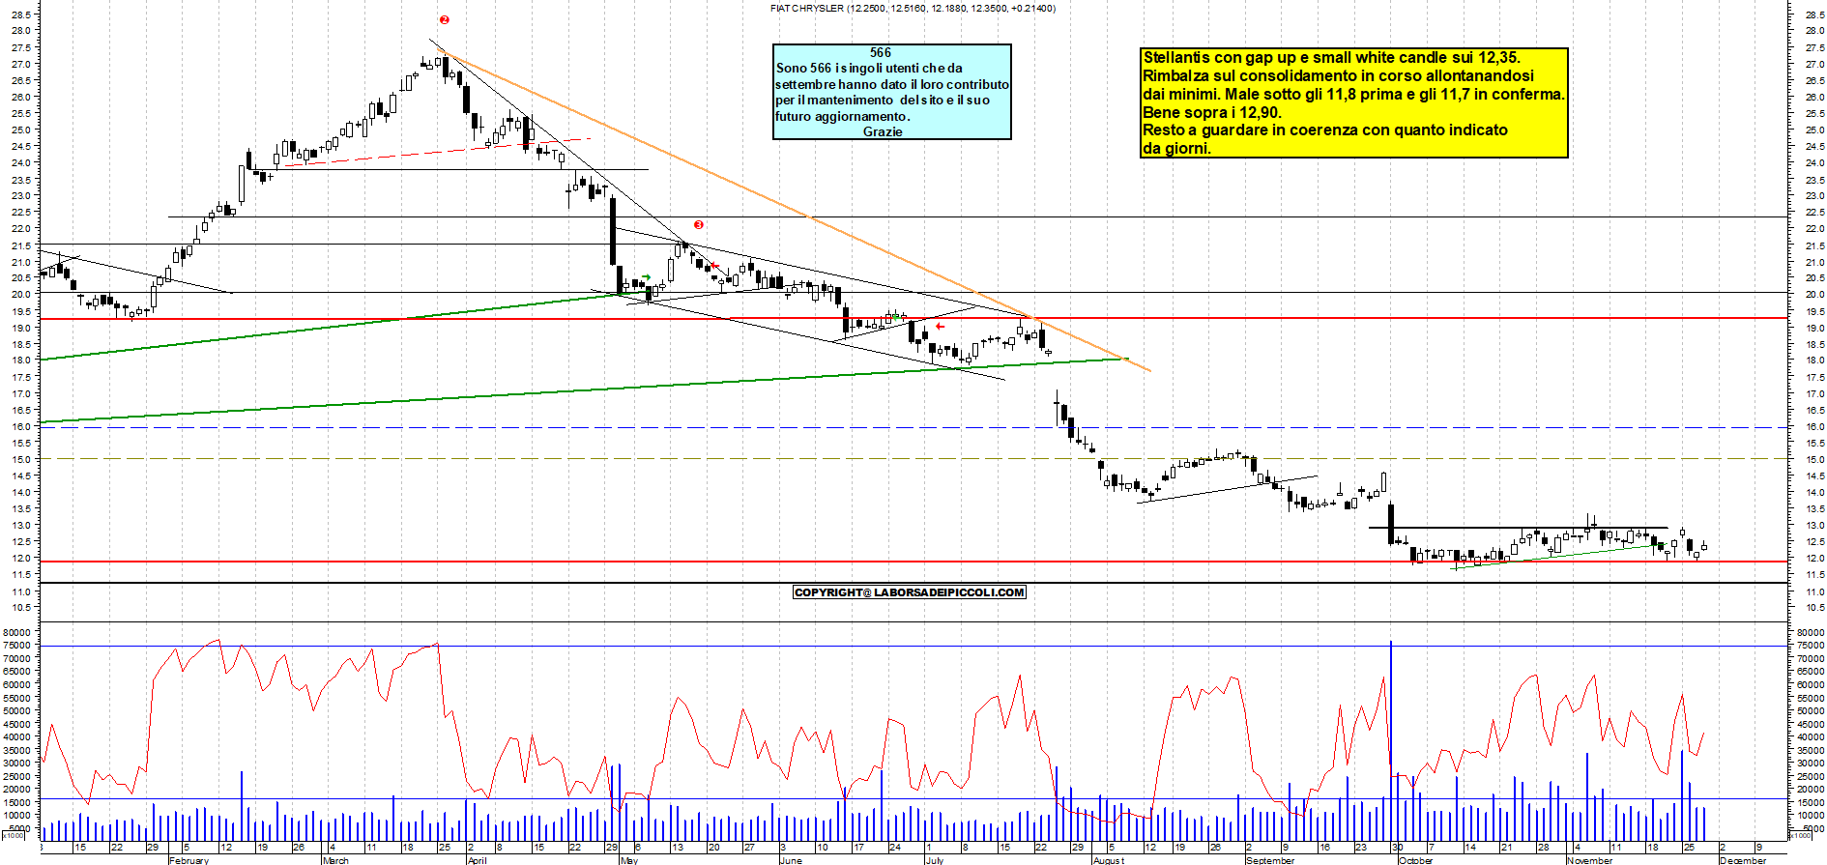
Task: Click 'futuro aggiornamento.' line in cyan box
Action: tap(842, 117)
